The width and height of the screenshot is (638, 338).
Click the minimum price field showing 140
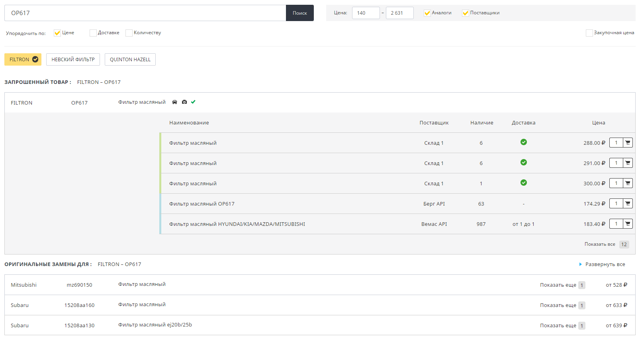click(x=366, y=13)
